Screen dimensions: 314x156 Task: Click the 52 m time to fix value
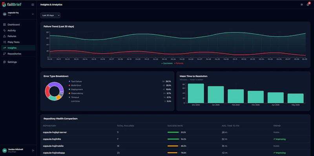click(224, 139)
